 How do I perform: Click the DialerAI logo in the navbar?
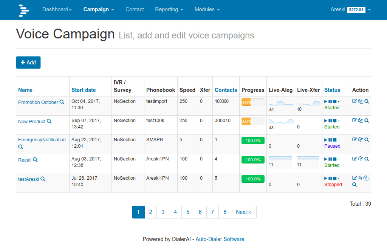(x=24, y=10)
